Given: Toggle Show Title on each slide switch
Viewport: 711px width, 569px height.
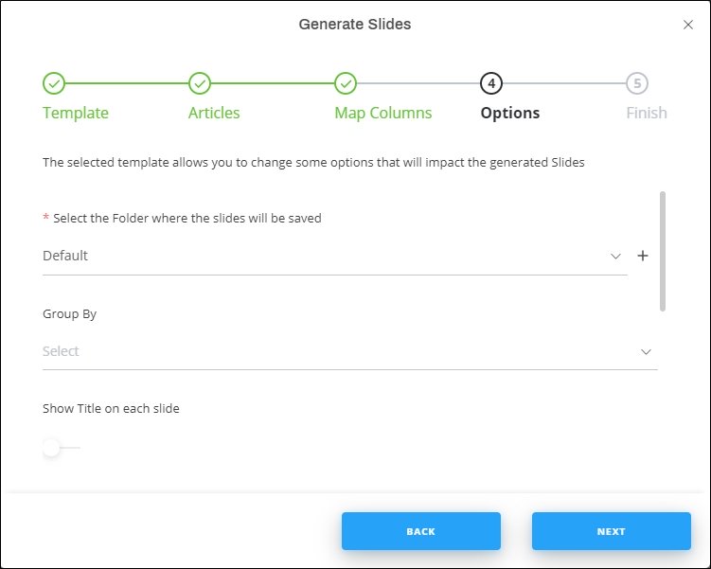Looking at the screenshot, I should coord(61,448).
